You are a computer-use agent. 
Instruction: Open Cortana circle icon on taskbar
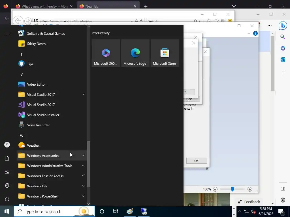point(102,211)
